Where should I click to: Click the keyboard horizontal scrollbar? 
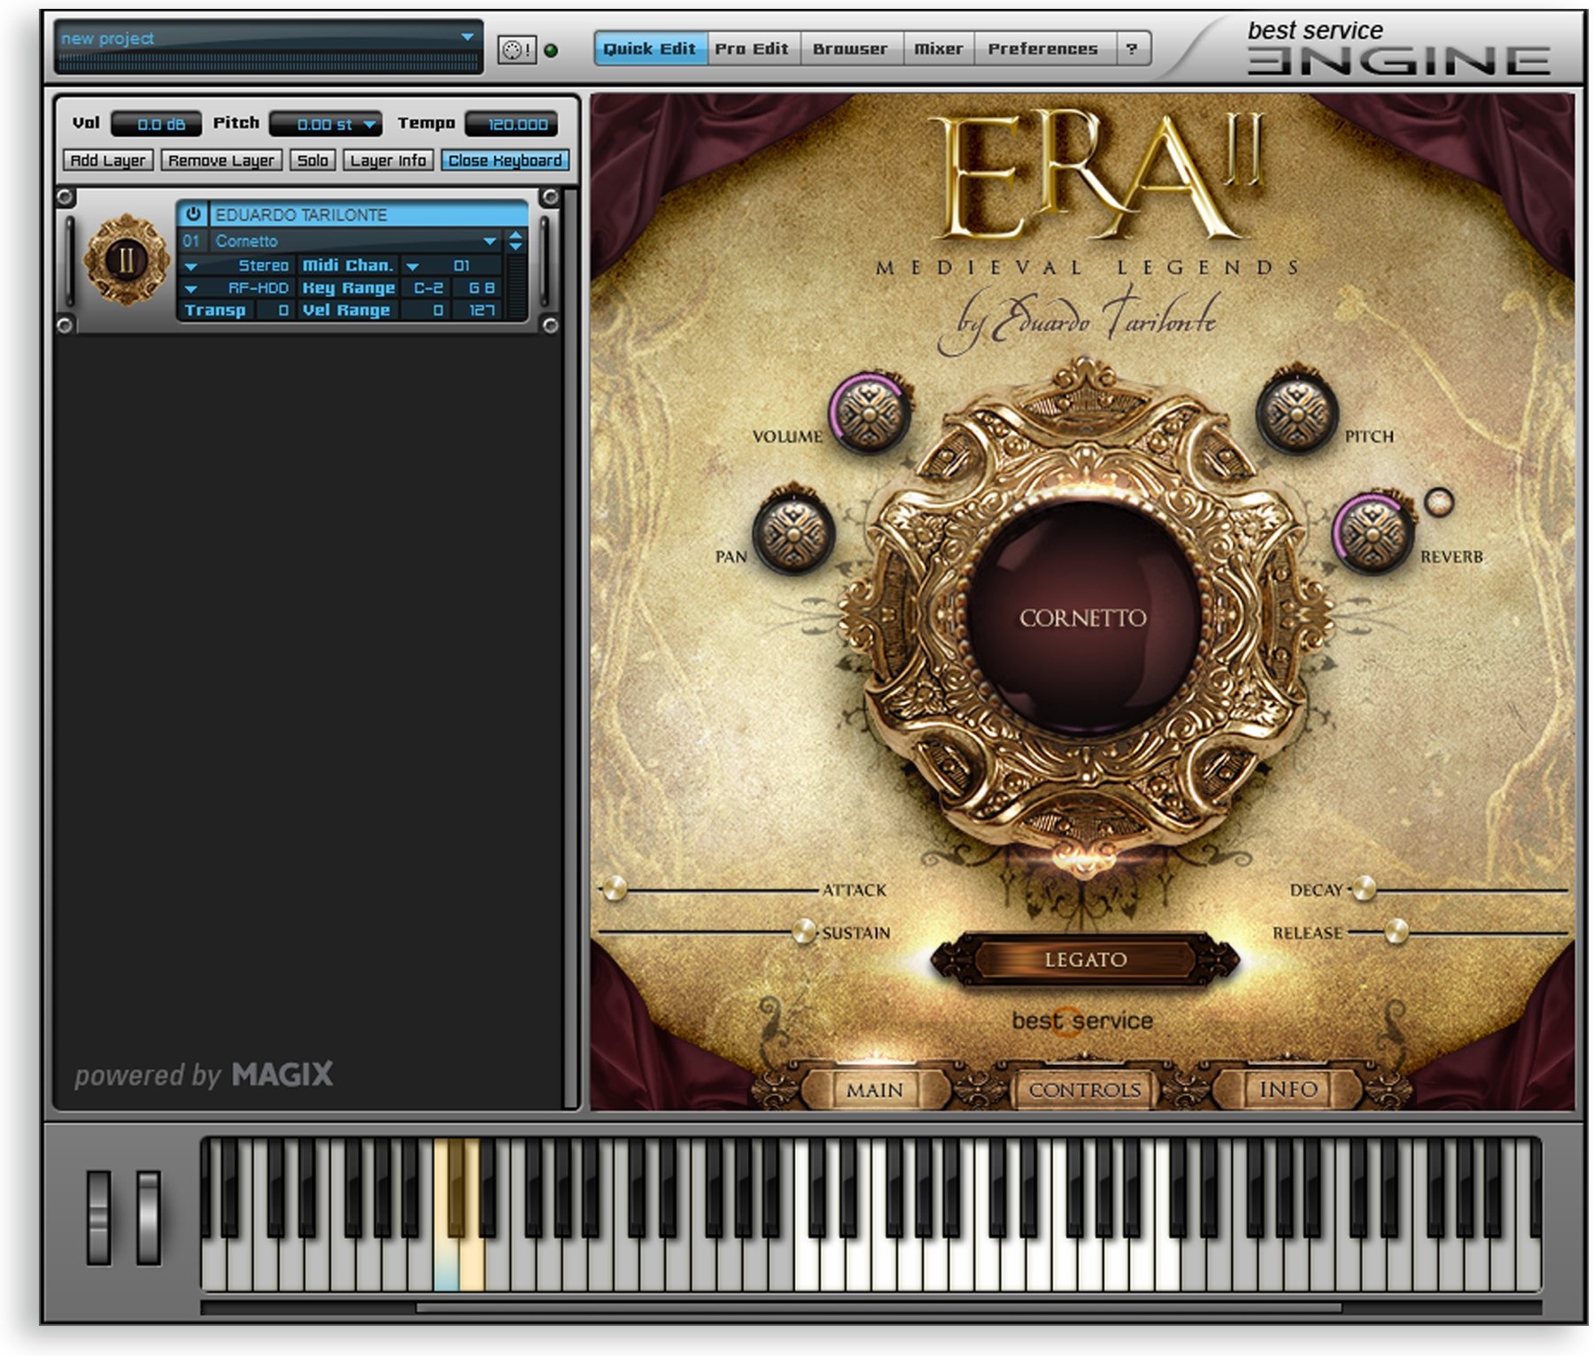click(x=878, y=1307)
